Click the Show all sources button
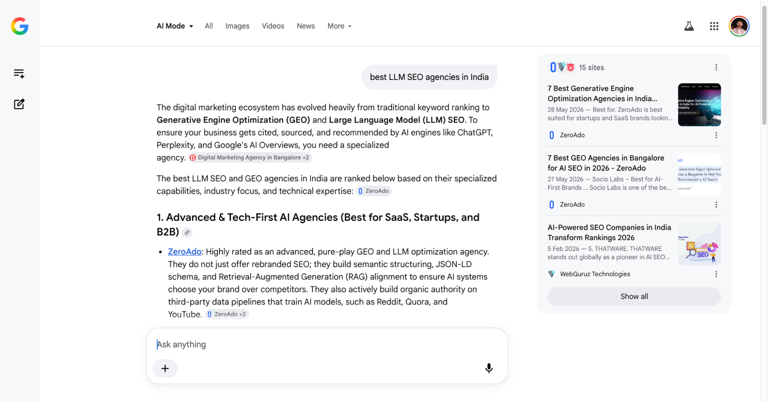The width and height of the screenshot is (768, 402). tap(634, 297)
